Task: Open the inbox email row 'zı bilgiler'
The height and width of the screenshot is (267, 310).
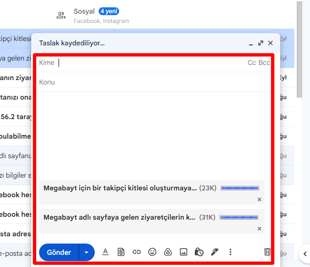Action: tap(16, 175)
